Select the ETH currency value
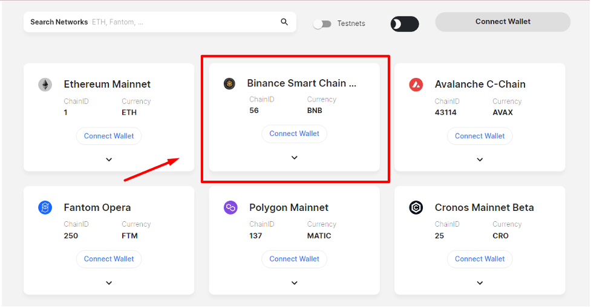591x307 pixels. pos(129,112)
